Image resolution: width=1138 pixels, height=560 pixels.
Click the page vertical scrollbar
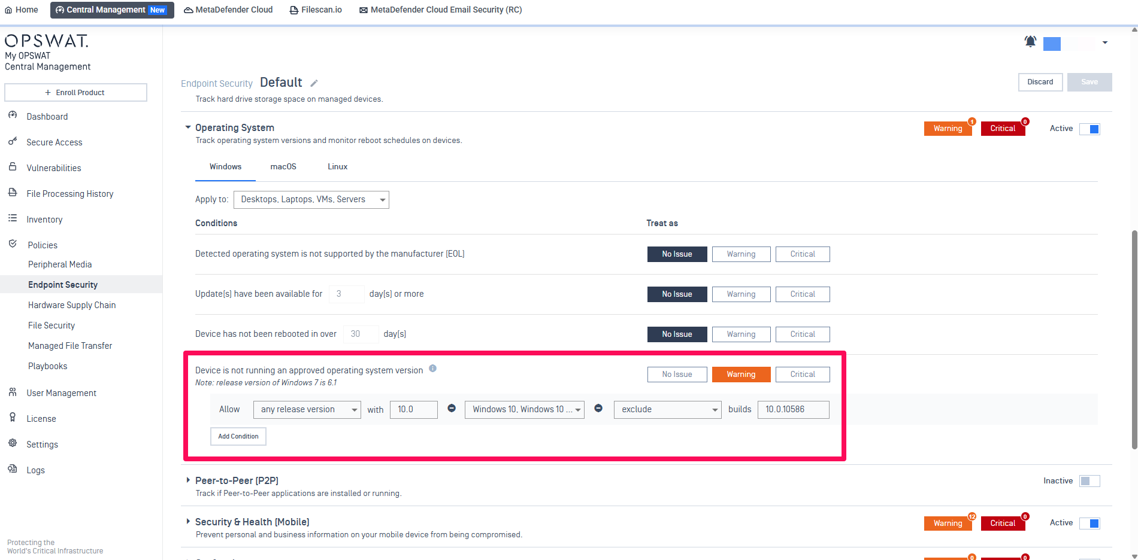(x=1134, y=339)
